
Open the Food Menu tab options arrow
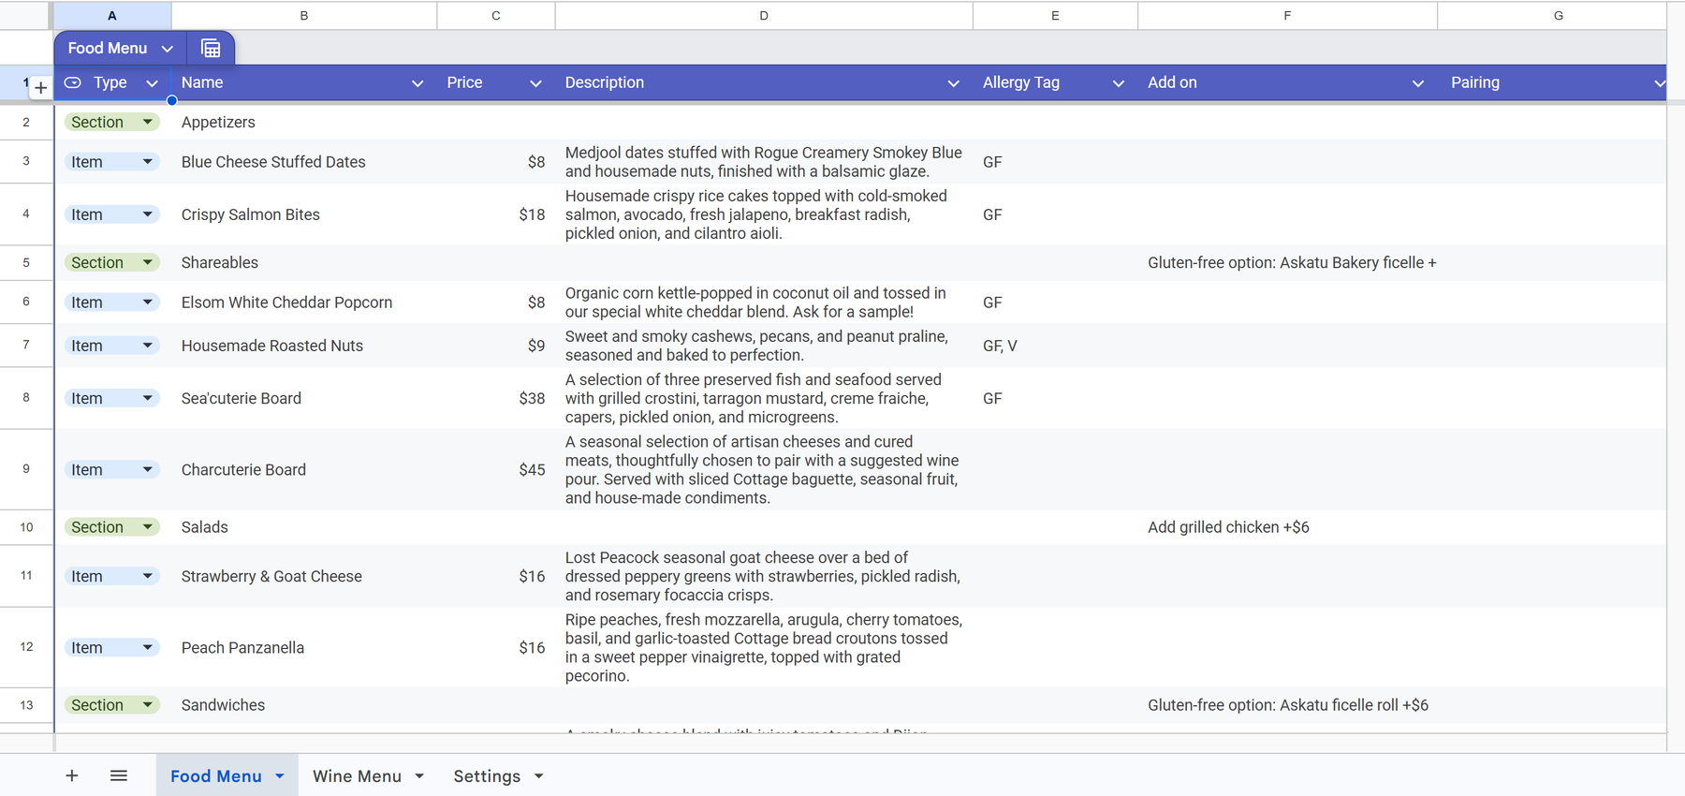click(280, 776)
